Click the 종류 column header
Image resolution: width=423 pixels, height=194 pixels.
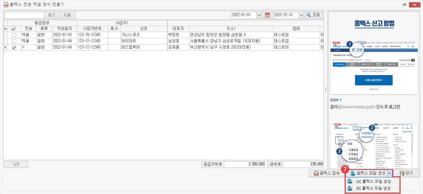point(44,29)
